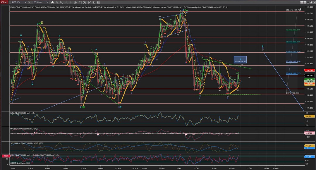
Task: Select the Stochastics(USDJPY) panel label
Action: point(27,143)
